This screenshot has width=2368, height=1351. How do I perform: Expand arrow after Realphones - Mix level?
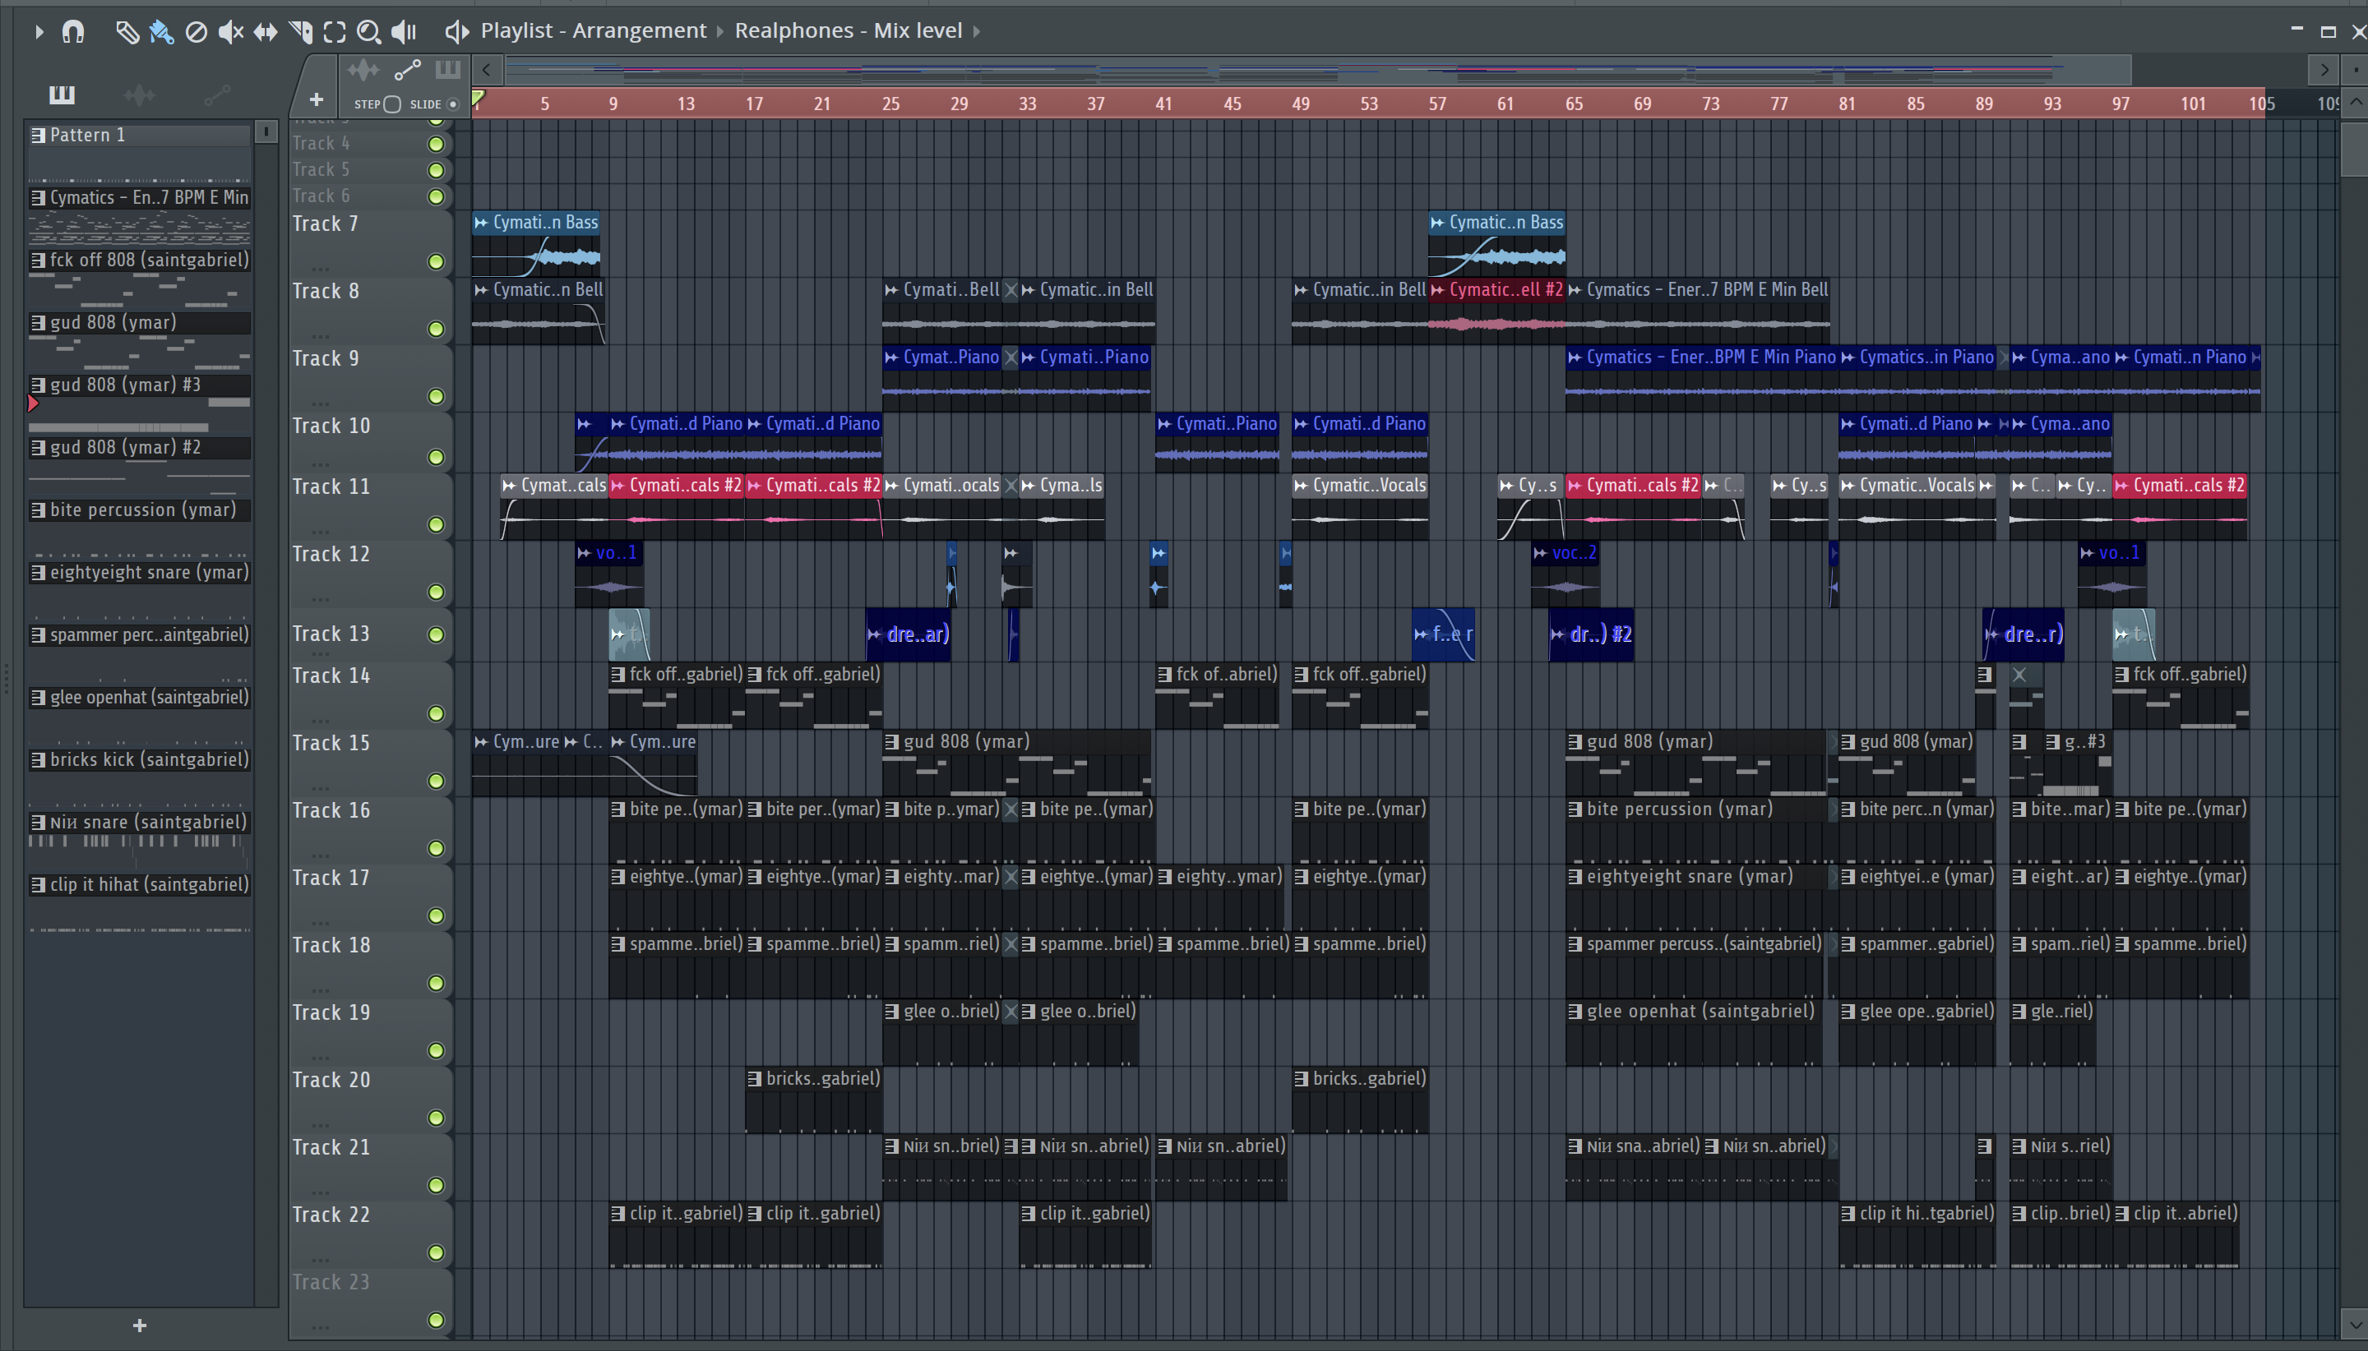(977, 31)
